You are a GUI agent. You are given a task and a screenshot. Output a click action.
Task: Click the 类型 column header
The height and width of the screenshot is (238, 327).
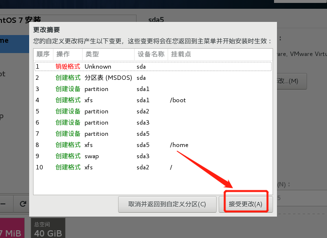(108, 55)
